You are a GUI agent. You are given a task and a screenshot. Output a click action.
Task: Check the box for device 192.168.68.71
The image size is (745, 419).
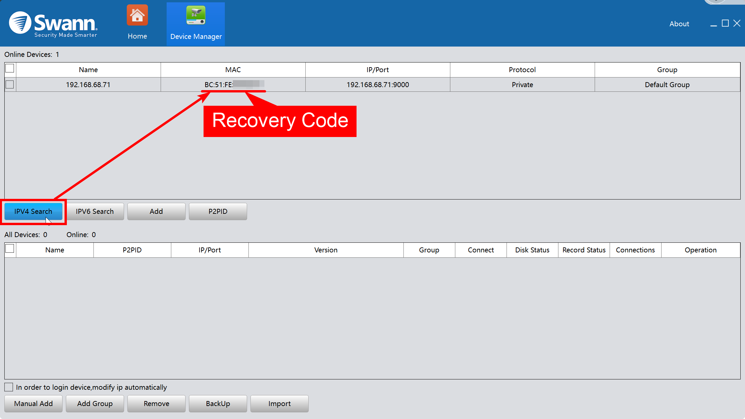coord(10,84)
